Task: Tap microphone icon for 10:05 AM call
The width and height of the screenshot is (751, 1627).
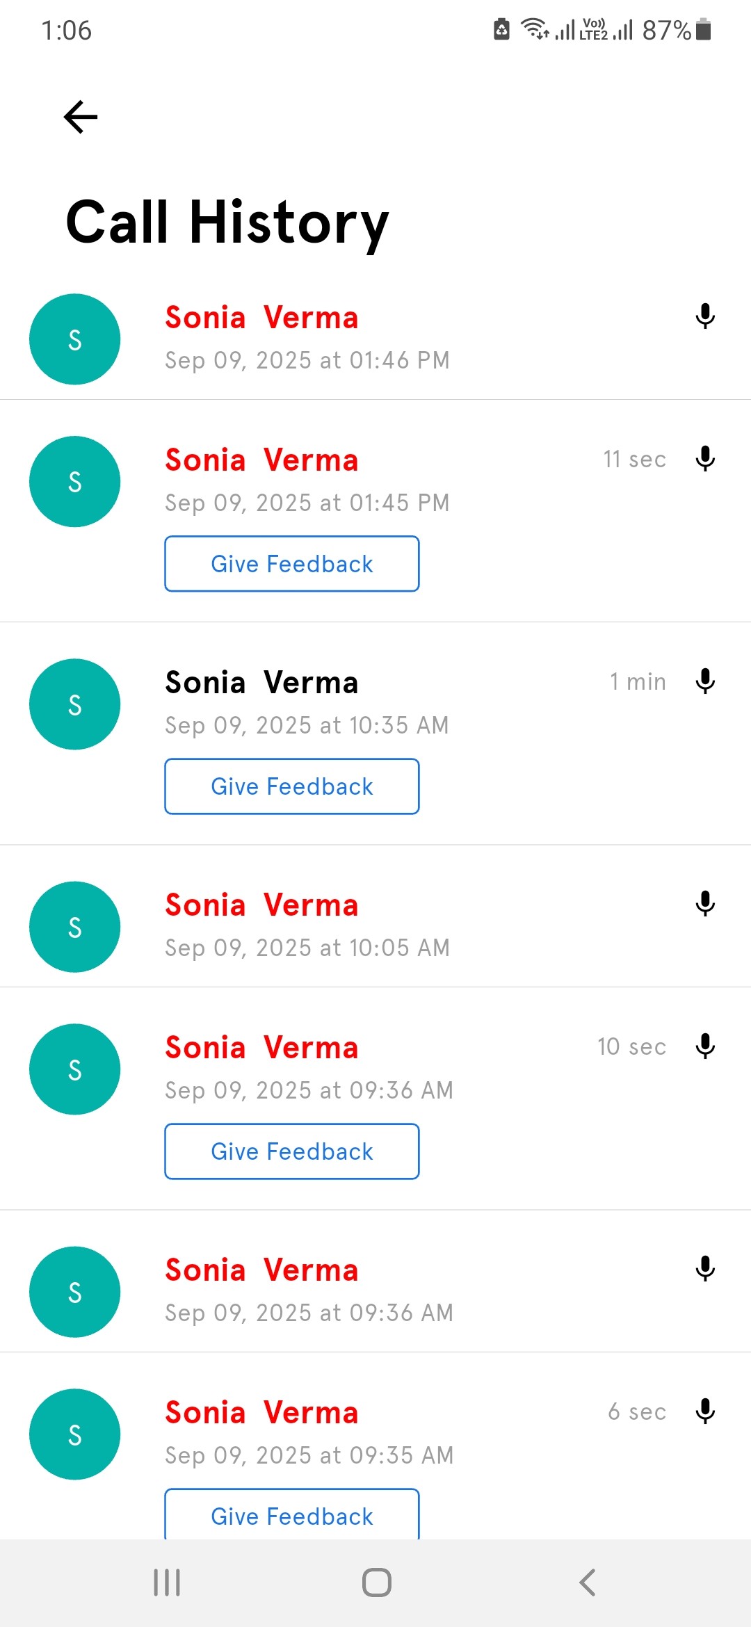Action: (x=705, y=904)
